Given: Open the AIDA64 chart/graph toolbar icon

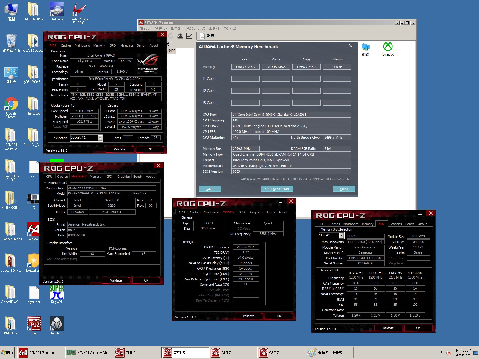Looking at the screenshot, I should coord(189,36).
